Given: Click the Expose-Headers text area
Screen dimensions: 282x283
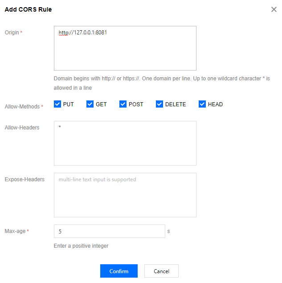Looking at the screenshot, I should (125, 195).
